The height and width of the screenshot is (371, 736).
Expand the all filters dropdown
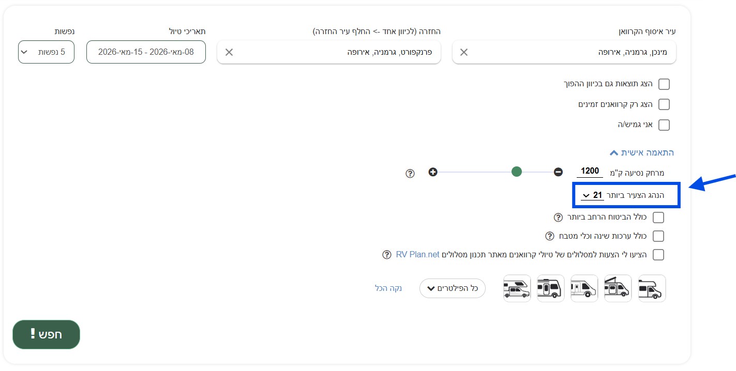(453, 288)
